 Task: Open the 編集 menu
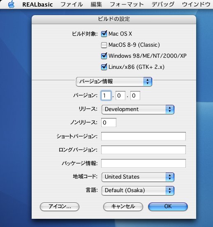[96, 5]
